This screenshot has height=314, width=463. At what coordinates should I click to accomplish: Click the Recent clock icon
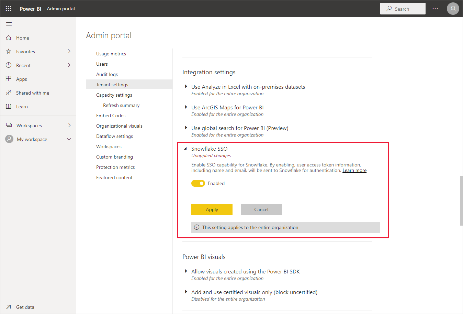coord(9,65)
